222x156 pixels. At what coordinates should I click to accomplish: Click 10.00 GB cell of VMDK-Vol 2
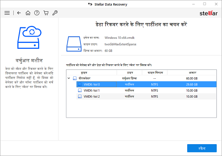192,96
